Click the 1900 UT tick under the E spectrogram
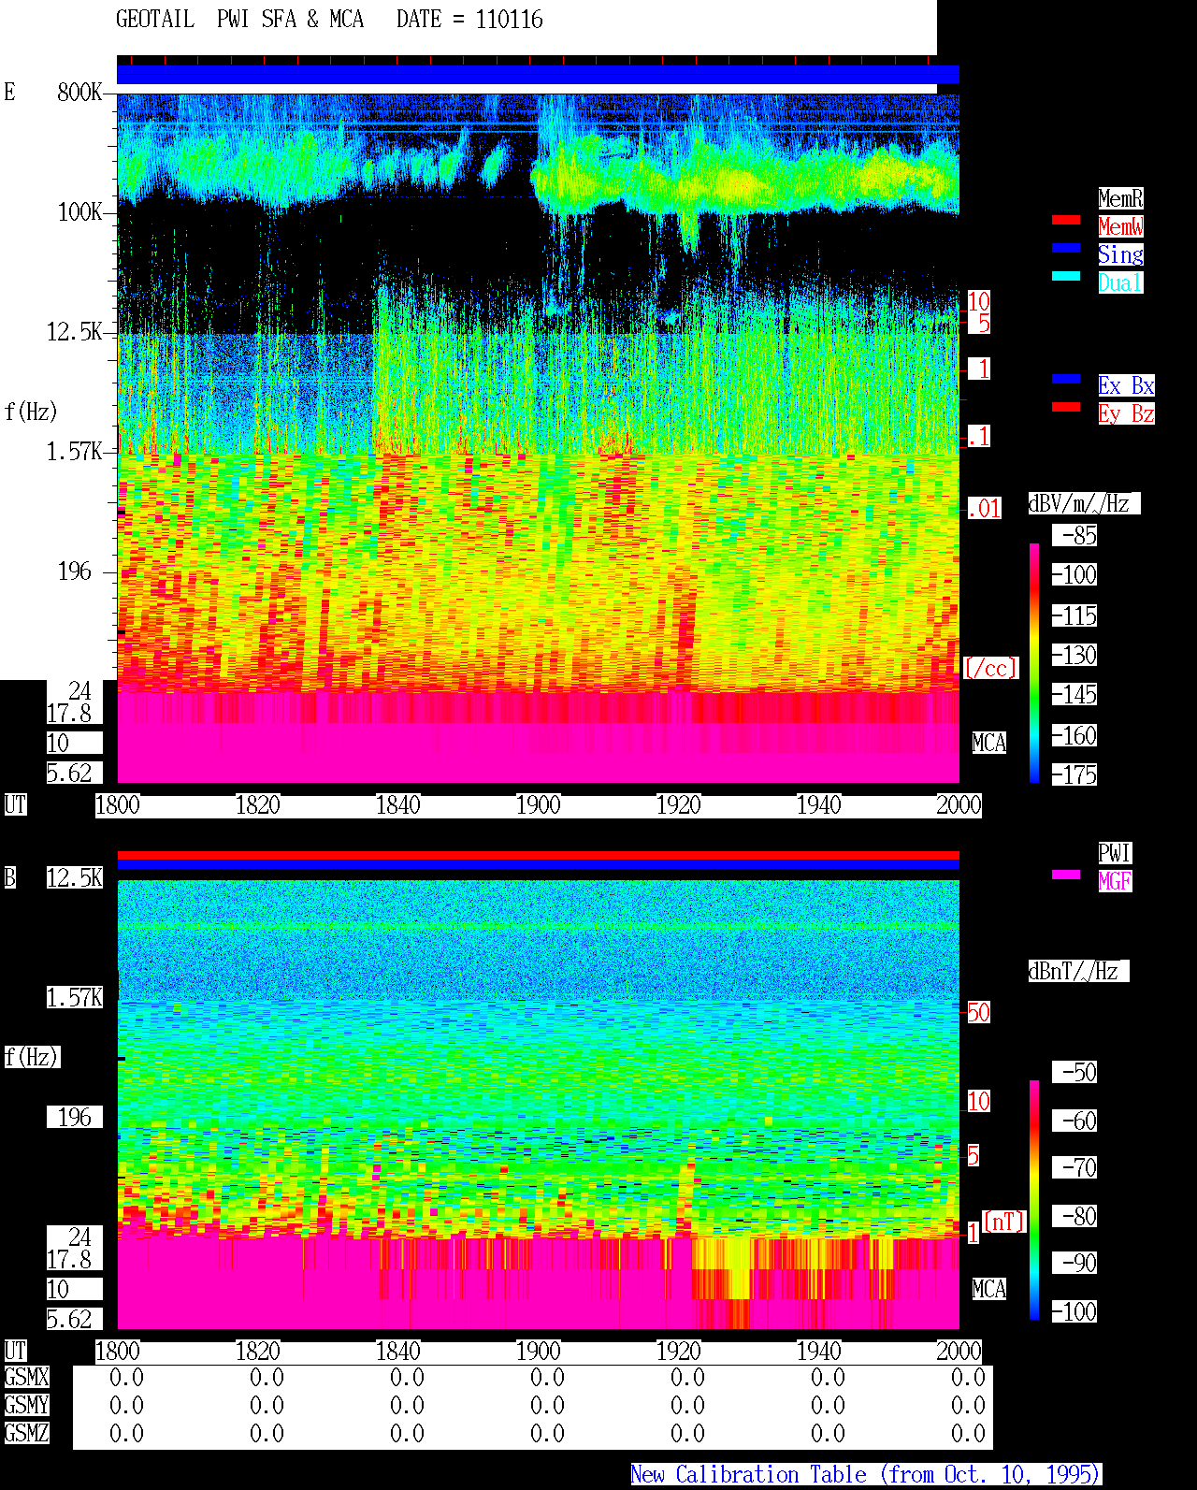The image size is (1197, 1490). (538, 805)
